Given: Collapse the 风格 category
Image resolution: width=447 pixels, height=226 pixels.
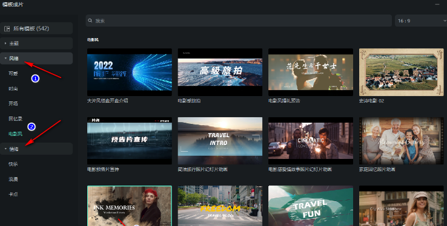Looking at the screenshot, I should point(36,58).
